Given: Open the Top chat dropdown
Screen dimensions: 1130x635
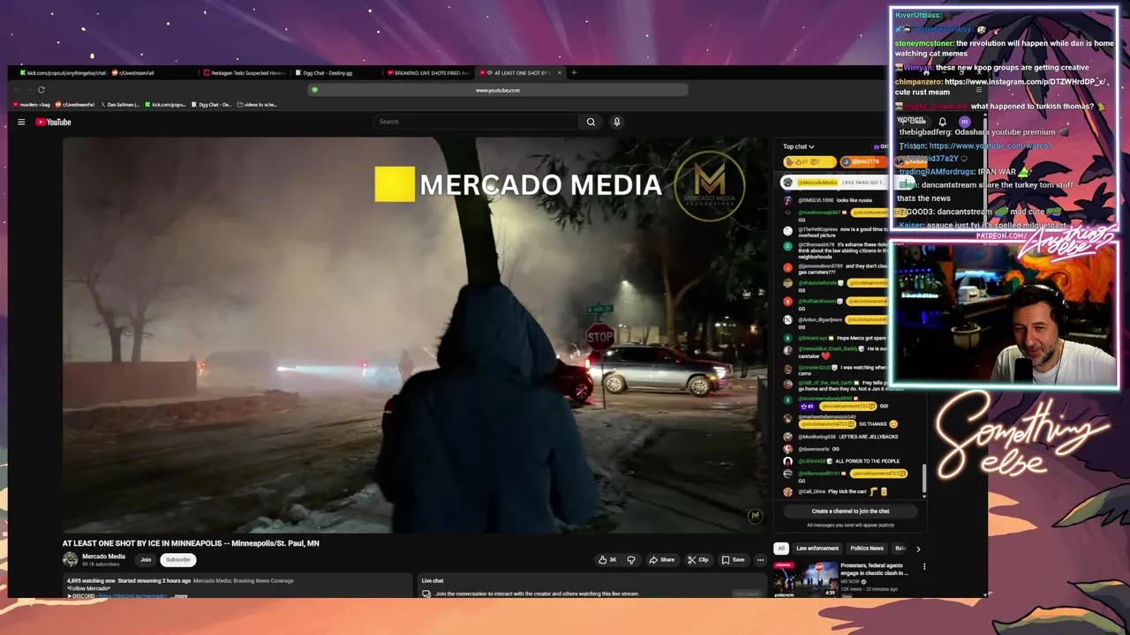Looking at the screenshot, I should 798,146.
